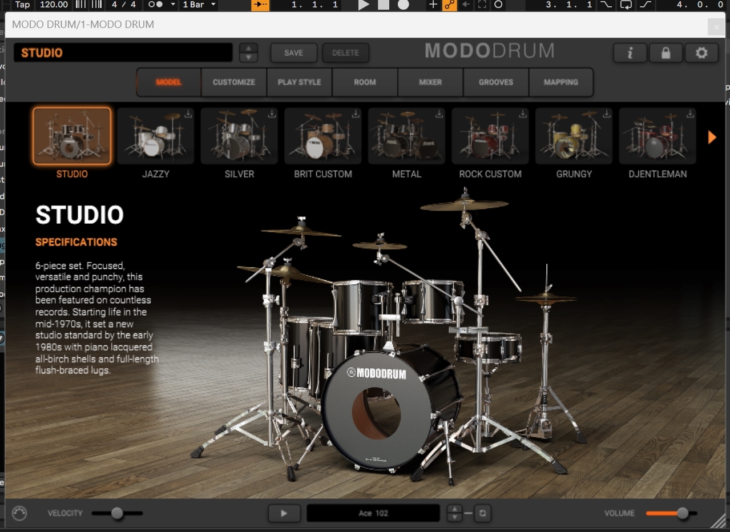
Task: Select the METAL kit thumbnail
Action: [x=406, y=136]
